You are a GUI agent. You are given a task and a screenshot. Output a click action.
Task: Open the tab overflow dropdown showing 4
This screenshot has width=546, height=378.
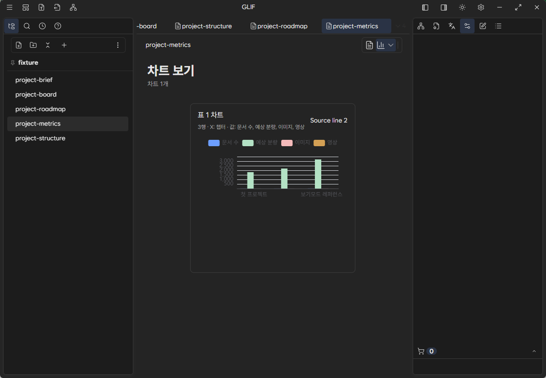coord(400,26)
